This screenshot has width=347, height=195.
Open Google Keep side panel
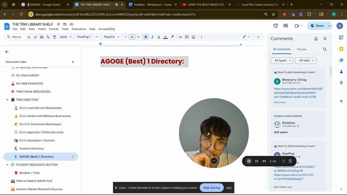341,49
